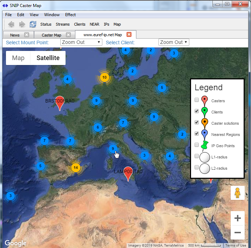This screenshot has width=251, height=248.
Task: Zoom in with the map plus button
Action: [237, 218]
